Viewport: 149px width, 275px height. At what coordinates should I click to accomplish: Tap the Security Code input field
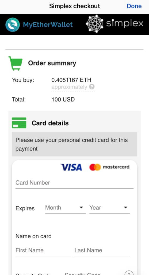coord(93,273)
